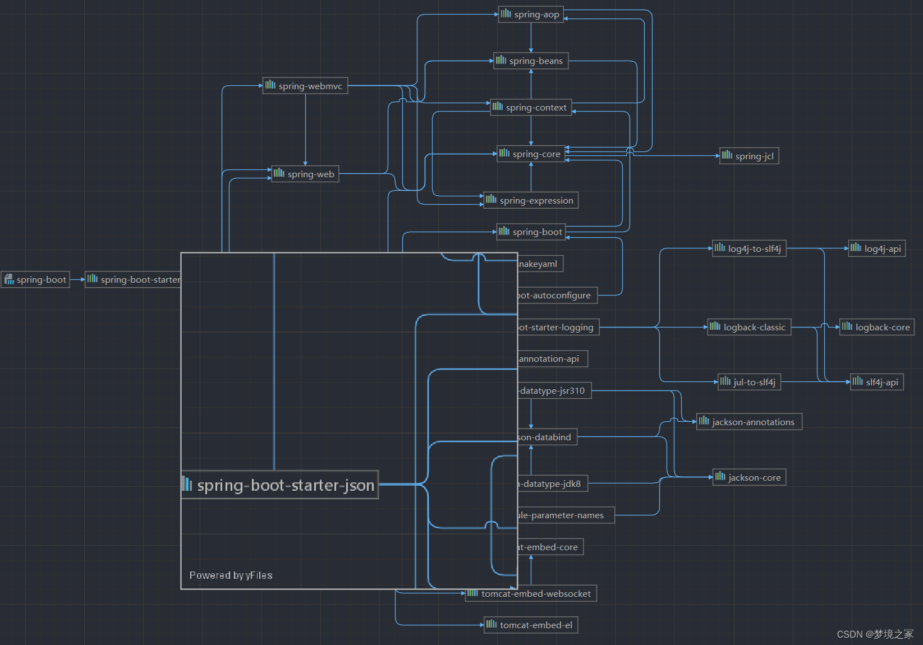Click the jackson-annotations library icon
This screenshot has width=923, height=645.
pyautogui.click(x=704, y=420)
